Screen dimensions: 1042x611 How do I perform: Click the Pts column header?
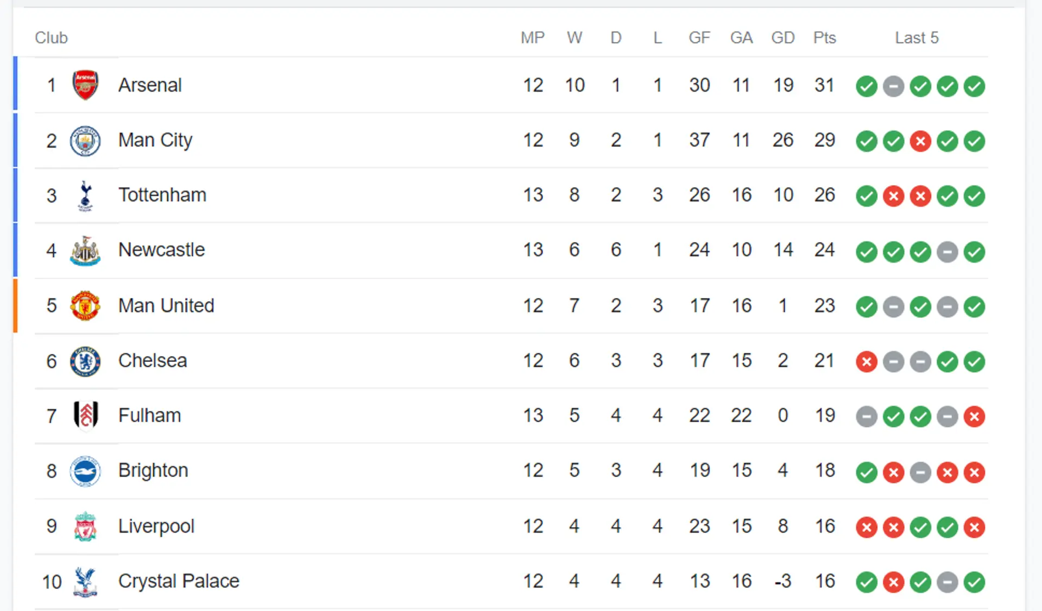[x=824, y=37]
